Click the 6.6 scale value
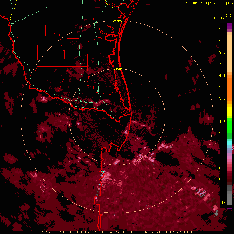This screenshot has height=234, width=234. coord(222,75)
